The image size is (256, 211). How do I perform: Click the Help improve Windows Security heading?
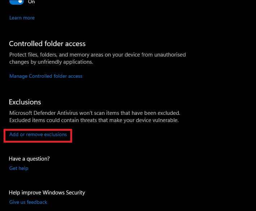[47, 192]
